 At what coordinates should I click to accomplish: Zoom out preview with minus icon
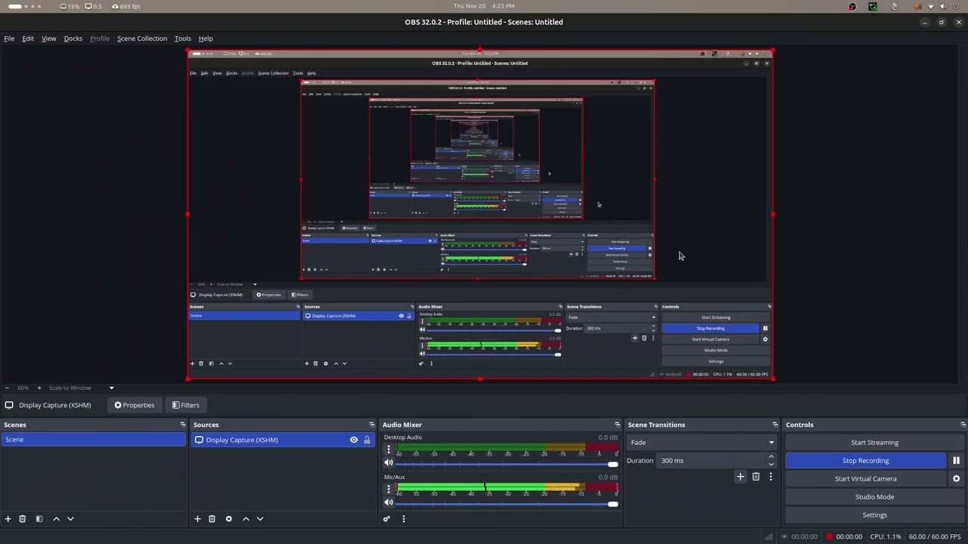pos(7,388)
